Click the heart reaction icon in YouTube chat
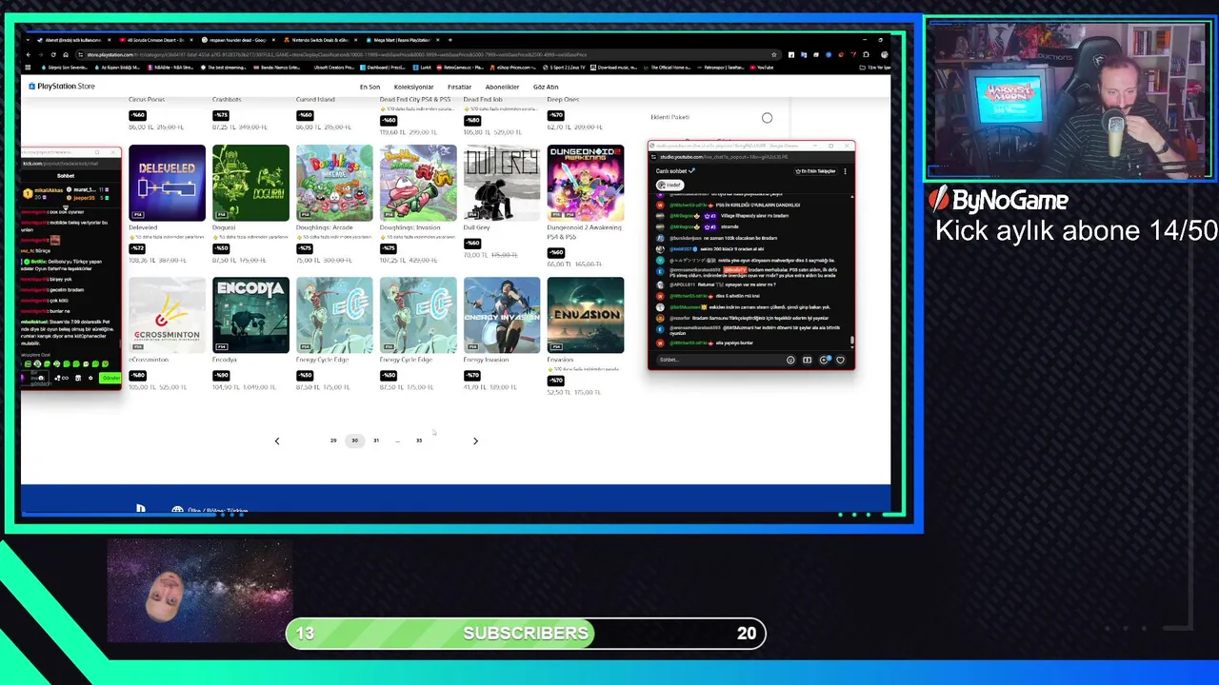The height and width of the screenshot is (685, 1219). click(x=840, y=361)
